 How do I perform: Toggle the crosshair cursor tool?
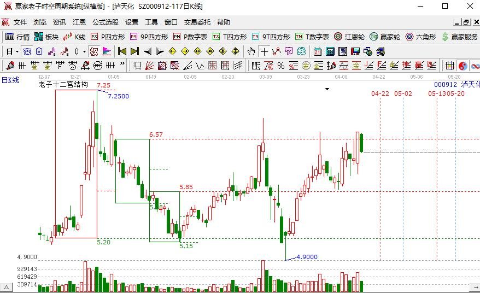[264, 51]
